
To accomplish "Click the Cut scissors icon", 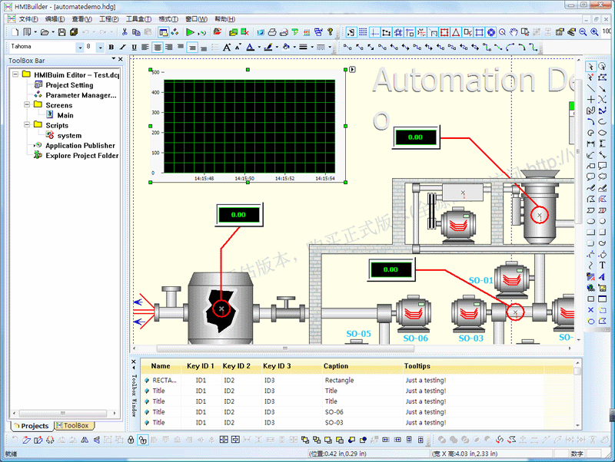I will (125, 32).
